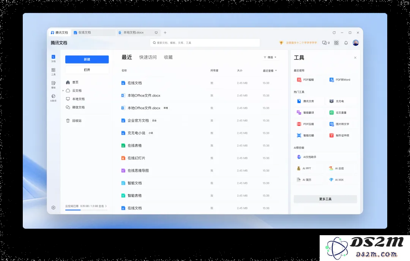The image size is (410, 261).
Task: Click the 更多工具 button
Action: click(325, 199)
